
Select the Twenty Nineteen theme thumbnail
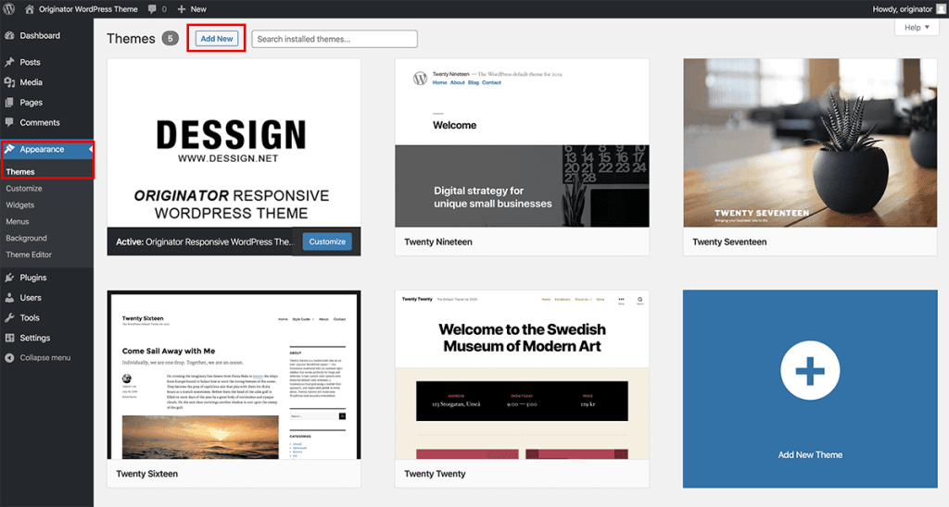pos(522,142)
